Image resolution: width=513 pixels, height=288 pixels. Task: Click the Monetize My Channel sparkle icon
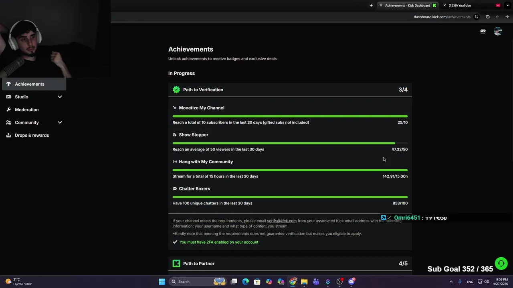point(175,108)
